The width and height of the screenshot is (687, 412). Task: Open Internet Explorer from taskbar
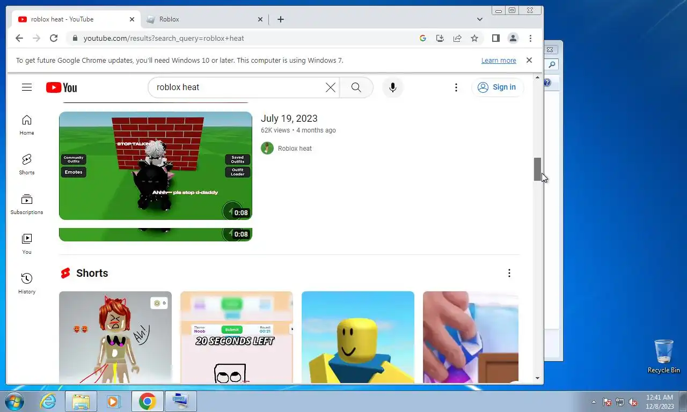coord(48,401)
